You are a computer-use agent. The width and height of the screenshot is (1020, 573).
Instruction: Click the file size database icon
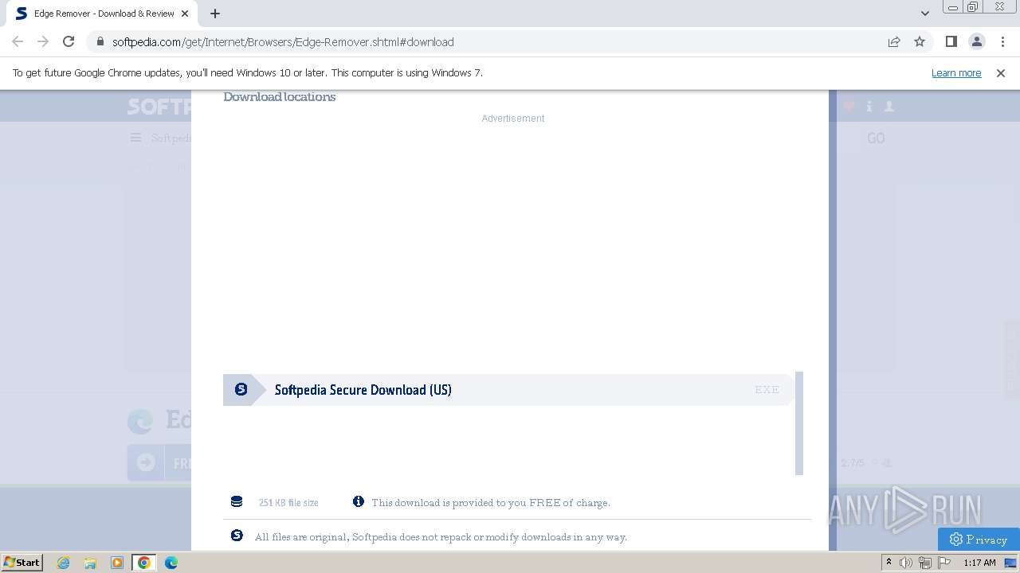click(x=237, y=502)
